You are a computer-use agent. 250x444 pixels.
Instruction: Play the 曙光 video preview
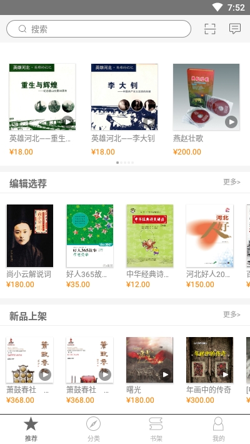[165, 375]
